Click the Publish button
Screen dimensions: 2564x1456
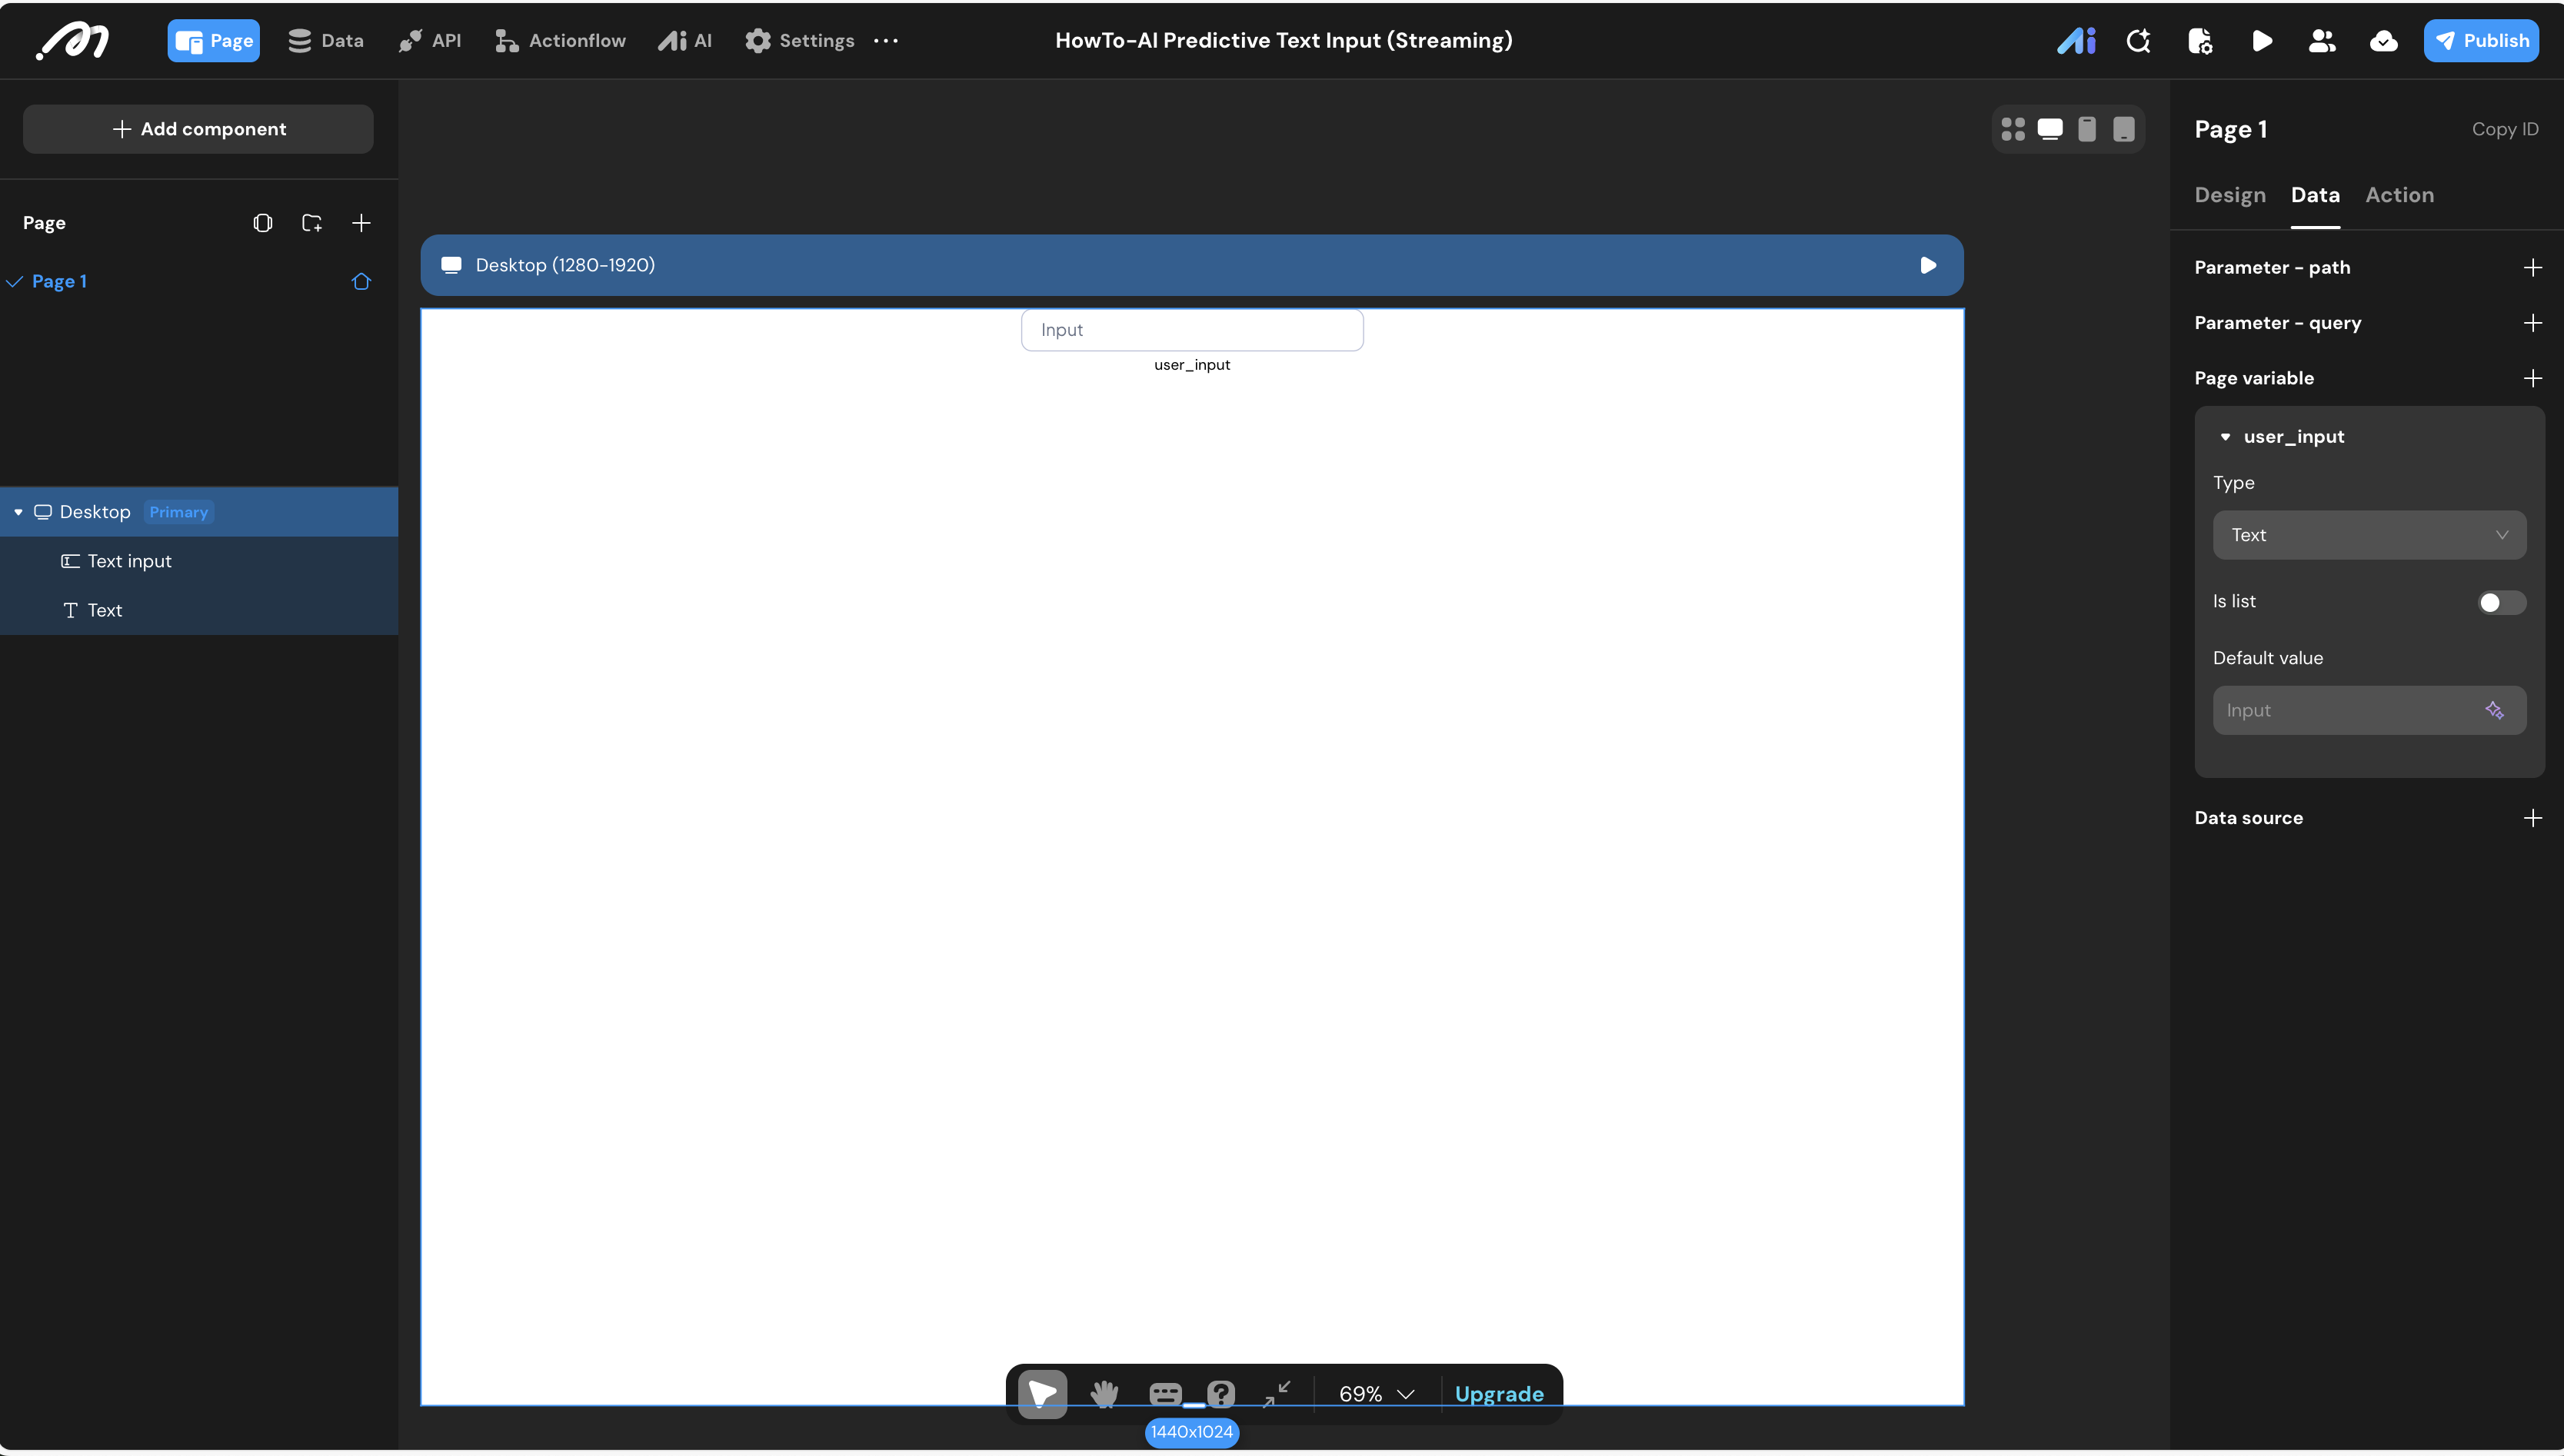click(2480, 41)
